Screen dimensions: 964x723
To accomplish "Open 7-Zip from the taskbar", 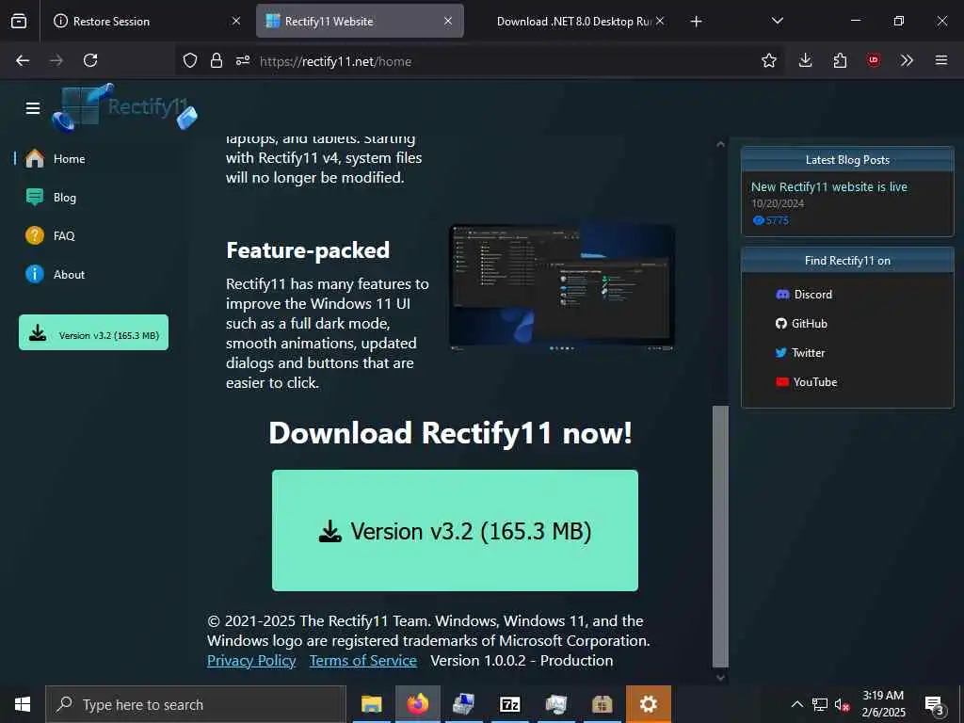I will click(x=509, y=704).
